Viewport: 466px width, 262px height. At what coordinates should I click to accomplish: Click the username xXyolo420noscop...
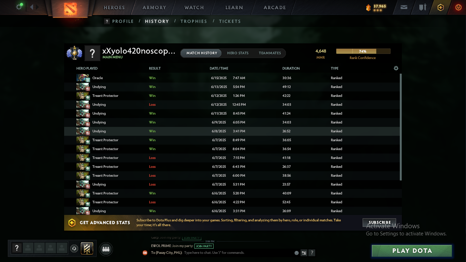point(139,51)
